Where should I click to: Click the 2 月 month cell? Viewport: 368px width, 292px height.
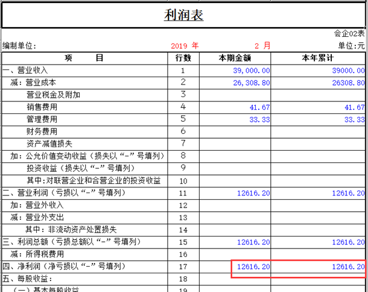262,45
